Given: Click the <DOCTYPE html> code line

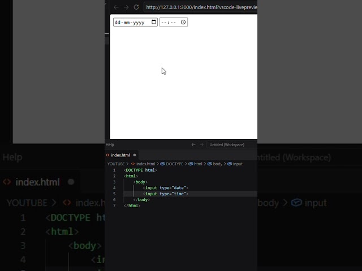Looking at the screenshot, I should click(140, 170).
